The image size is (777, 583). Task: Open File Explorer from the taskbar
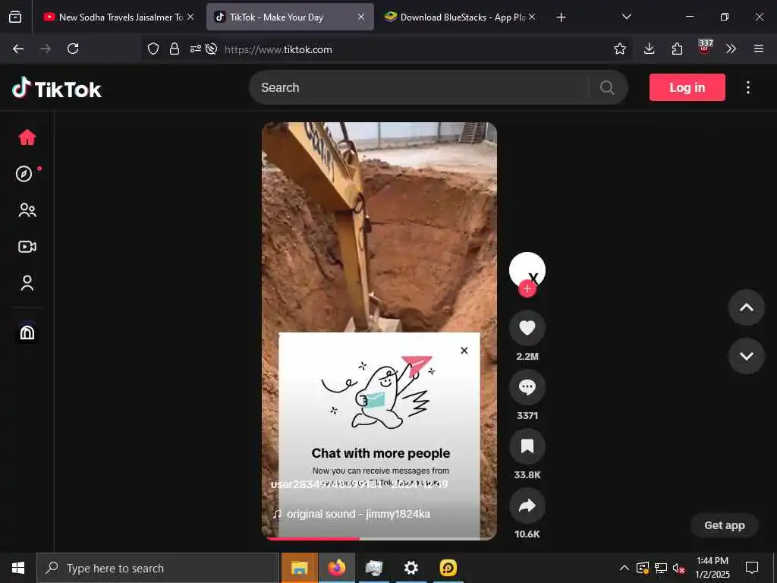[299, 568]
